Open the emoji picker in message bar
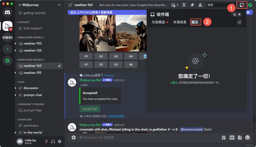This screenshot has width=256, height=147. coord(247,137)
